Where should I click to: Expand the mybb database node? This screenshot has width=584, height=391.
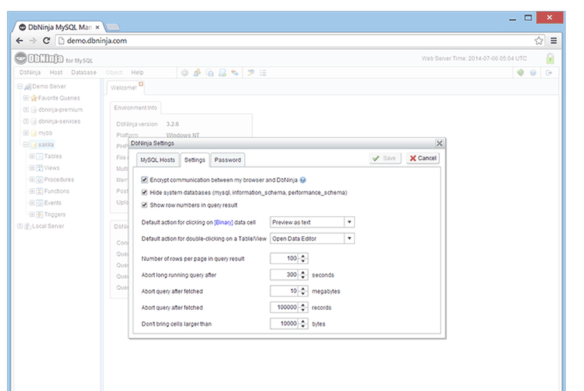click(x=26, y=133)
